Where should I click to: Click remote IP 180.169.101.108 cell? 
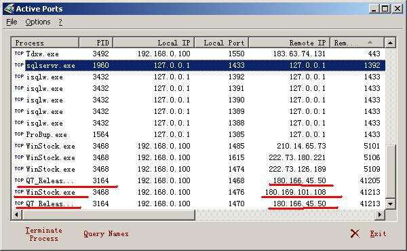(x=295, y=192)
